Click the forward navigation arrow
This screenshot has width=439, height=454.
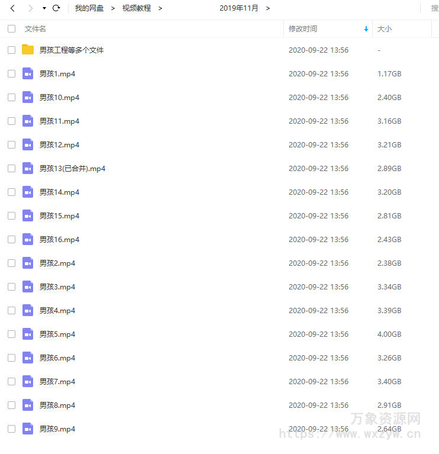30,8
